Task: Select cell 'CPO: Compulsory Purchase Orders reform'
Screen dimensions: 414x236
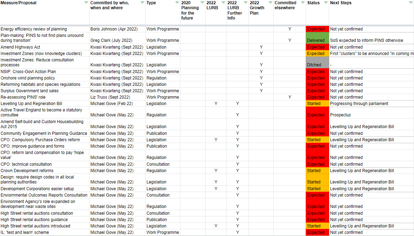Action: [45, 140]
